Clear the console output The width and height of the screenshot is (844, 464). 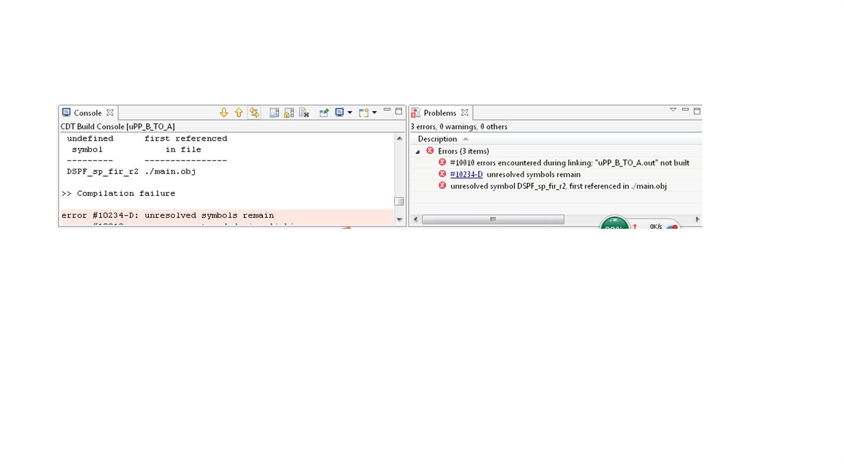[x=304, y=112]
